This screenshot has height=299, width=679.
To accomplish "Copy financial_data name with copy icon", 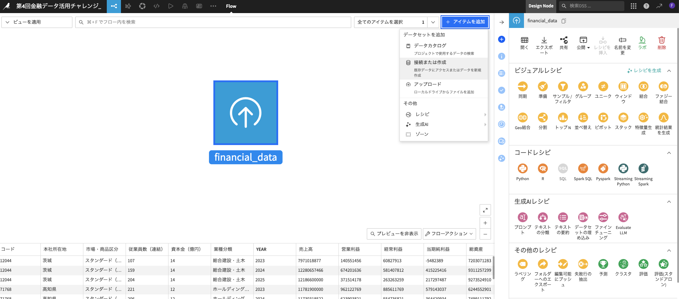I will pos(564,21).
